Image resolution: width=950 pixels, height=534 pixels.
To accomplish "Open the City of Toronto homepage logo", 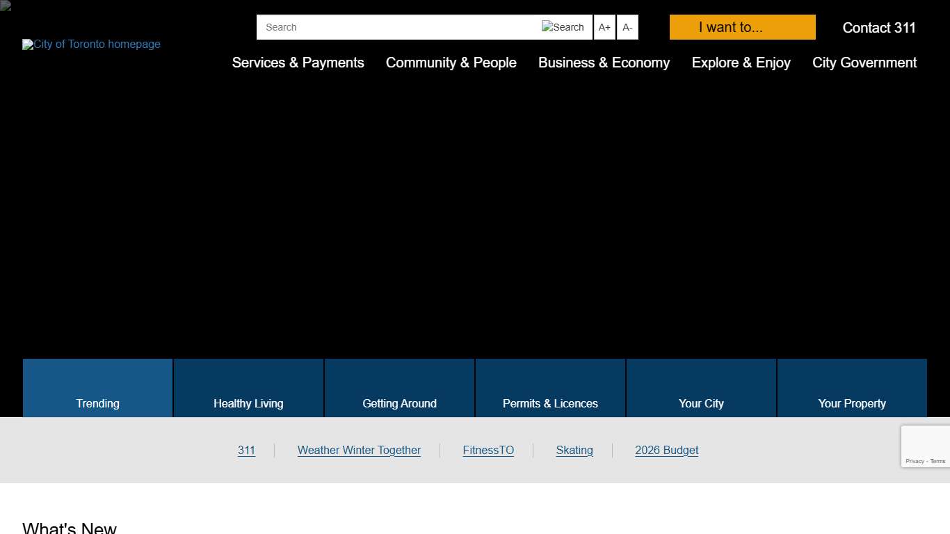I will pos(91,44).
